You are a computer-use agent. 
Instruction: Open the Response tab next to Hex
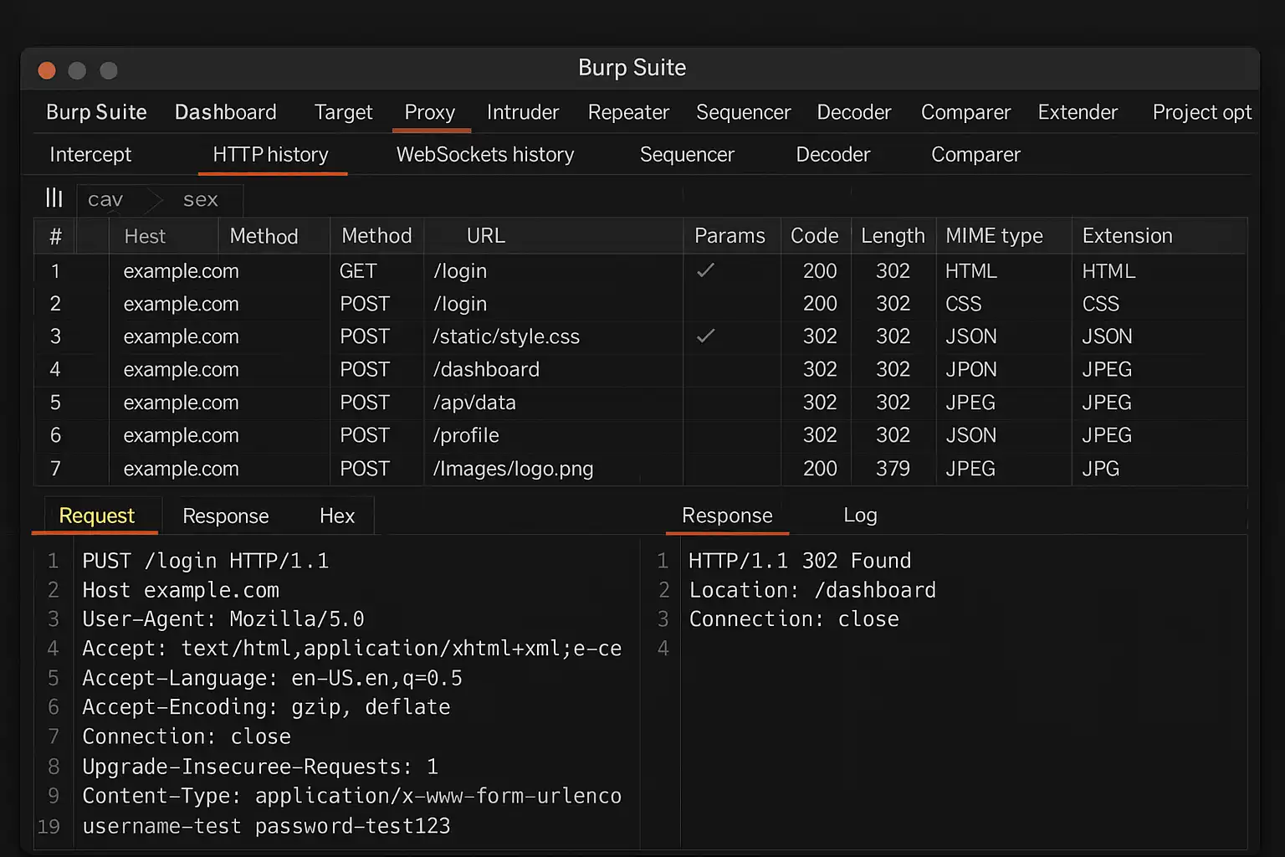(226, 516)
